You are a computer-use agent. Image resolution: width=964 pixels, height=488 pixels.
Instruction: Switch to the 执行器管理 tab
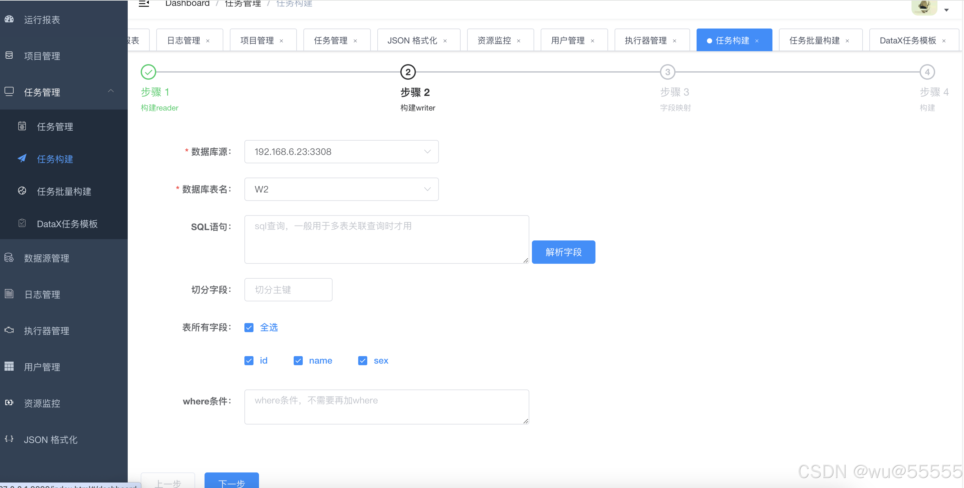tap(646, 41)
